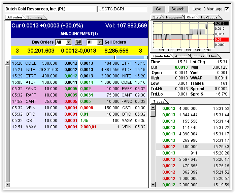Click the USOTC:DGRI symbol input field
The height and width of the screenshot is (193, 235).
coord(122,9)
